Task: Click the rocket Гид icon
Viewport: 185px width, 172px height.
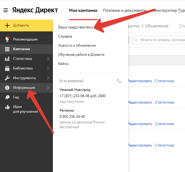Action: pyautogui.click(x=7, y=97)
